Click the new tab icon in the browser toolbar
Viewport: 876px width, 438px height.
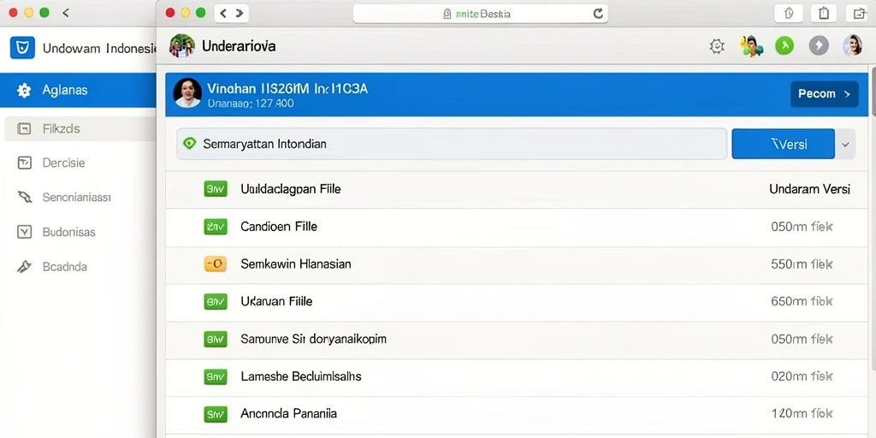pos(858,14)
